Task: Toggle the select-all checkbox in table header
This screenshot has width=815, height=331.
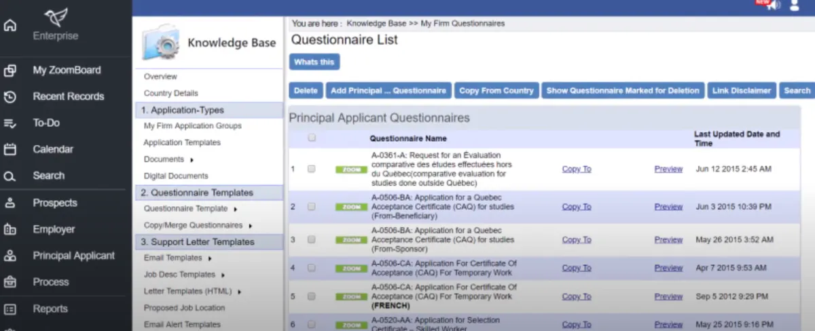Action: click(312, 138)
